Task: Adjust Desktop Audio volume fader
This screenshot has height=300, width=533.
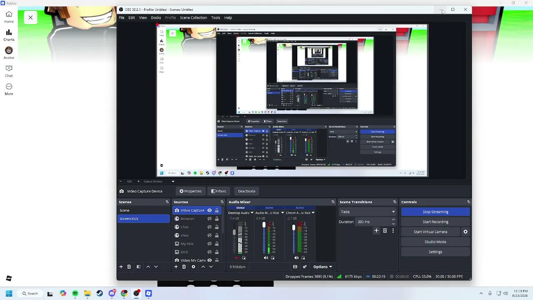Action: click(234, 232)
